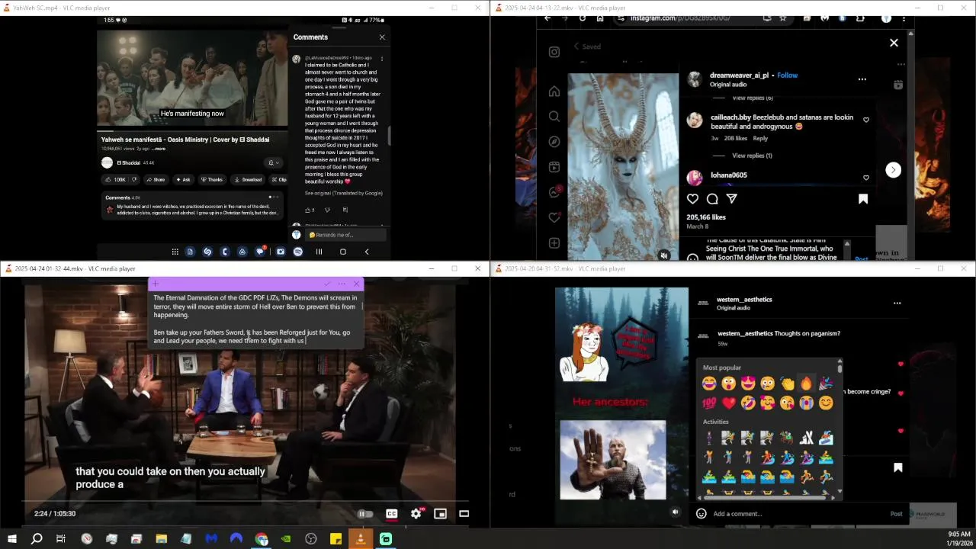Screen dimensions: 976x549
Task: Click the Instagram logo in sidebar
Action: [554, 52]
